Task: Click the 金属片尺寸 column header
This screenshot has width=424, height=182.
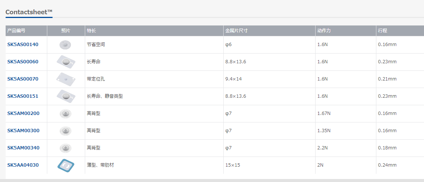Action: pos(236,31)
